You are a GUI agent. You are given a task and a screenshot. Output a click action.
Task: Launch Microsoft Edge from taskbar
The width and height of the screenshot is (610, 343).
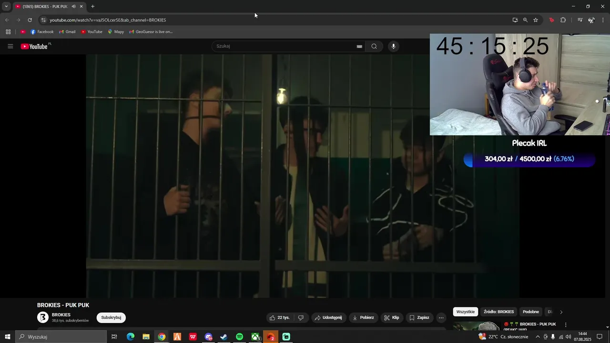click(x=130, y=337)
